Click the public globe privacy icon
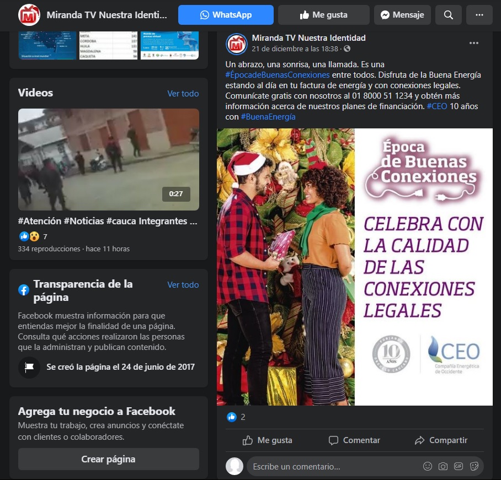 (x=347, y=49)
